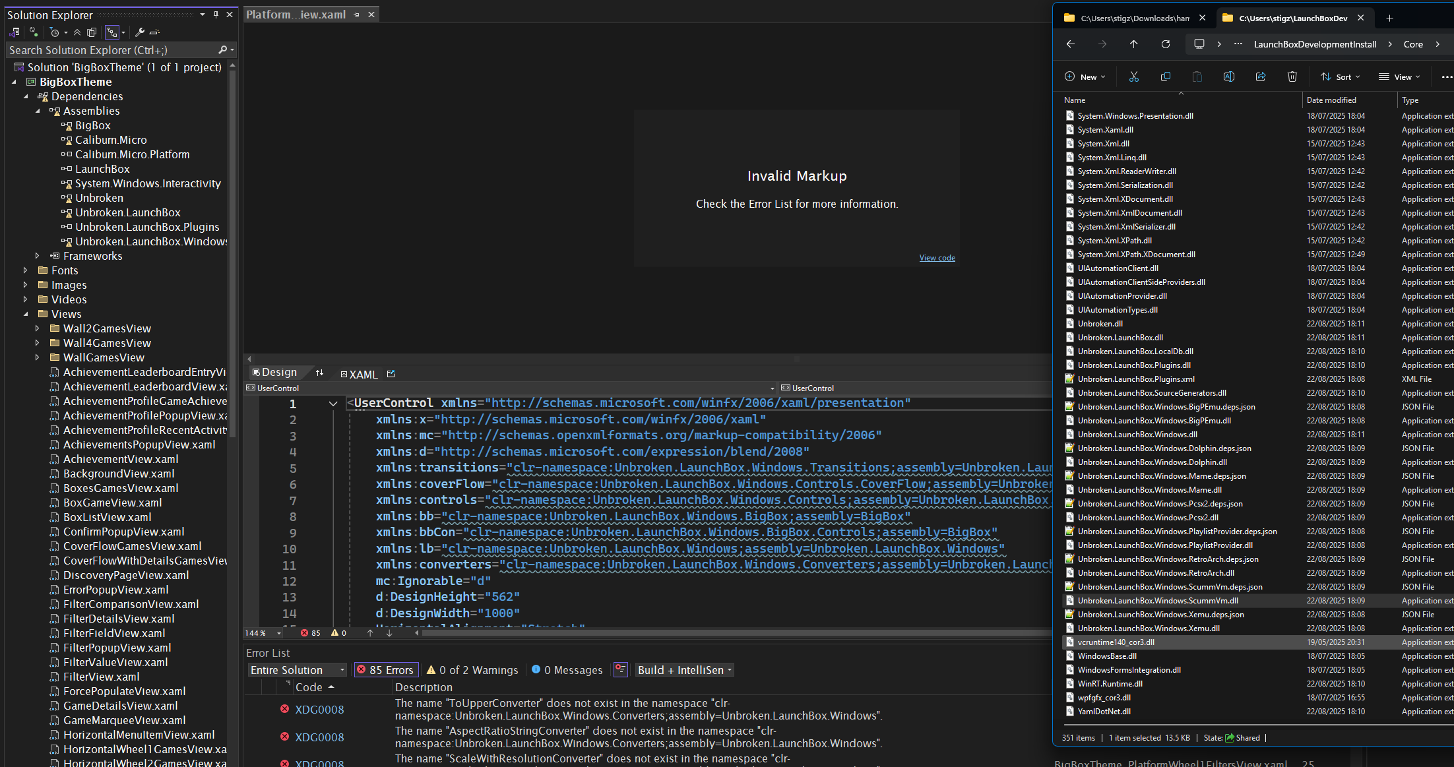The image size is (1454, 767).
Task: Pin the Platform view xaml tab
Action: pyautogui.click(x=357, y=15)
